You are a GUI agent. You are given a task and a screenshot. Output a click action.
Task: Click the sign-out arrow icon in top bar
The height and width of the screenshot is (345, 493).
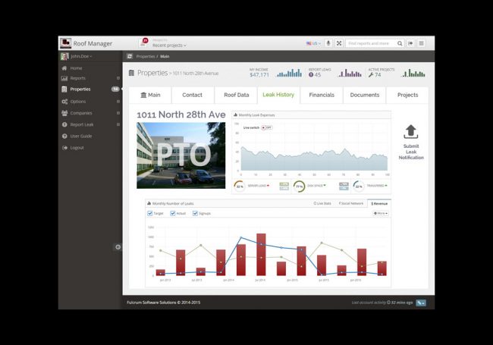tap(410, 43)
